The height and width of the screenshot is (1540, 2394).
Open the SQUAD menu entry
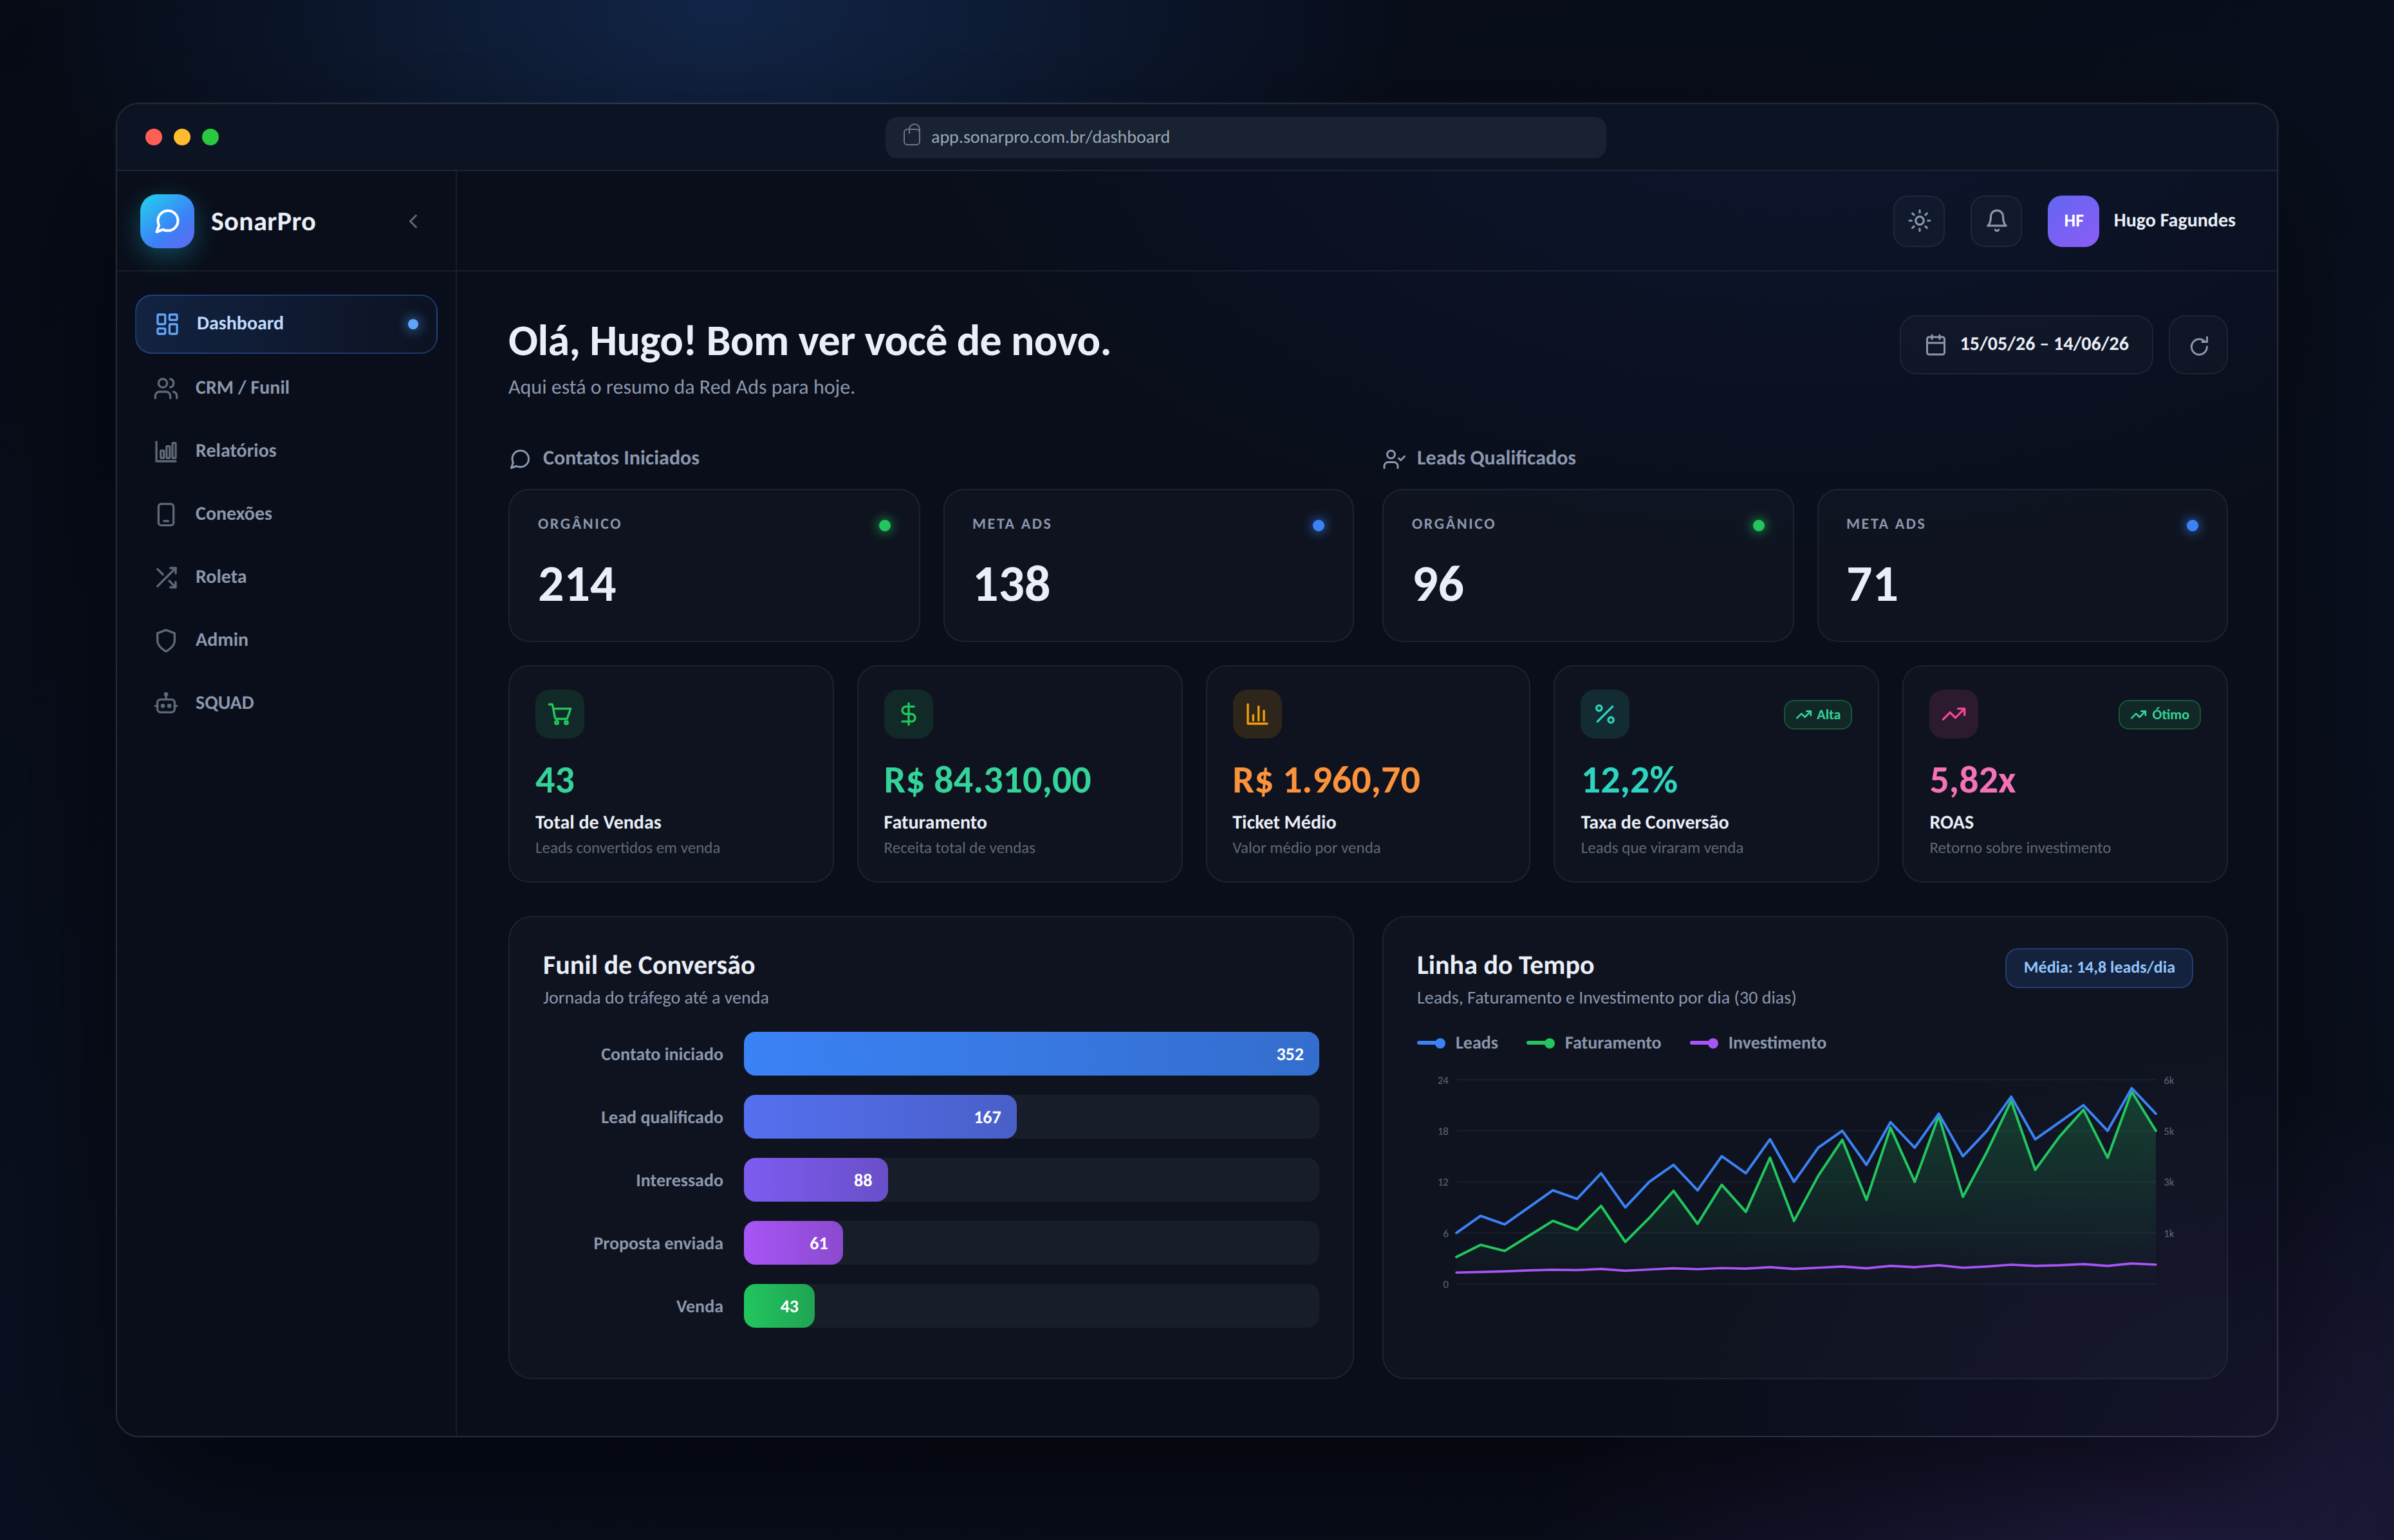pyautogui.click(x=286, y=702)
